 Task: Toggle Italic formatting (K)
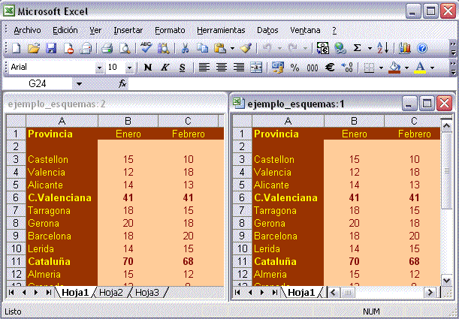click(165, 68)
